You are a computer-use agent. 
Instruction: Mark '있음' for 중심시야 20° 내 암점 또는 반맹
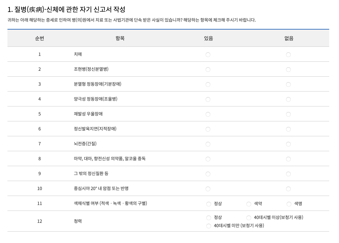coord(208,189)
